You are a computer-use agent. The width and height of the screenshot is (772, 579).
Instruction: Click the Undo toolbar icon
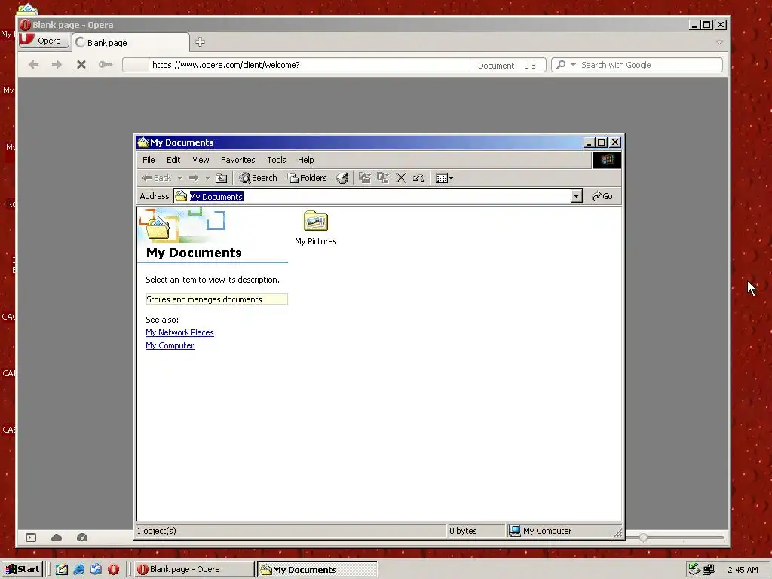pyautogui.click(x=419, y=178)
